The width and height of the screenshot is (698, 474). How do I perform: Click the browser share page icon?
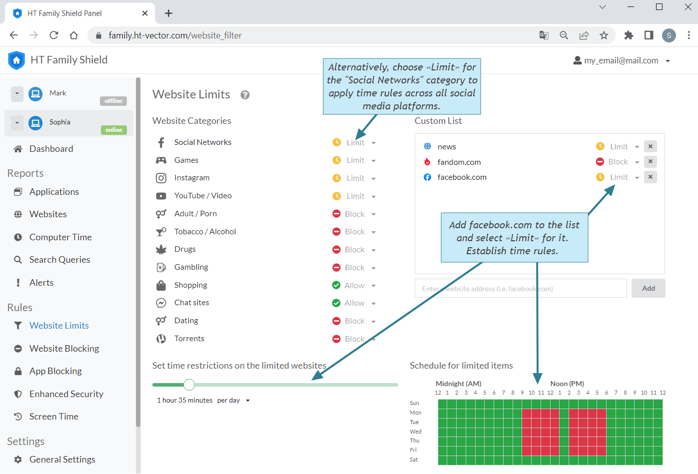(584, 35)
